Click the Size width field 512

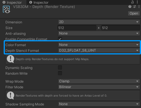click(77, 28)
